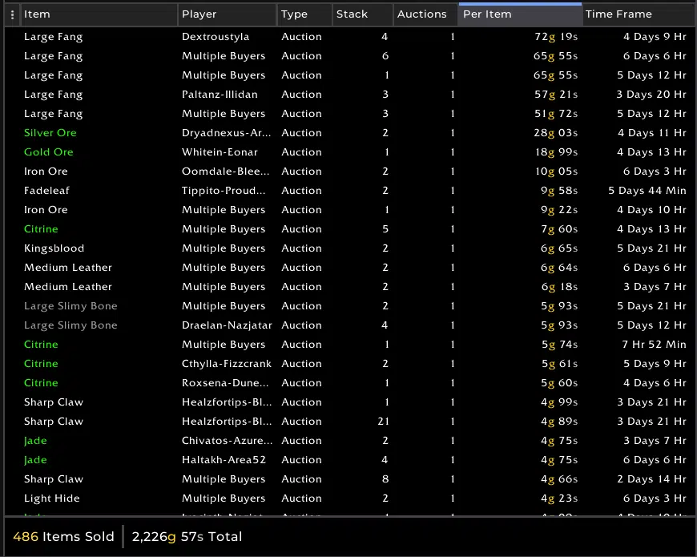Click the Type column header
This screenshot has width=697, height=557.
(304, 14)
